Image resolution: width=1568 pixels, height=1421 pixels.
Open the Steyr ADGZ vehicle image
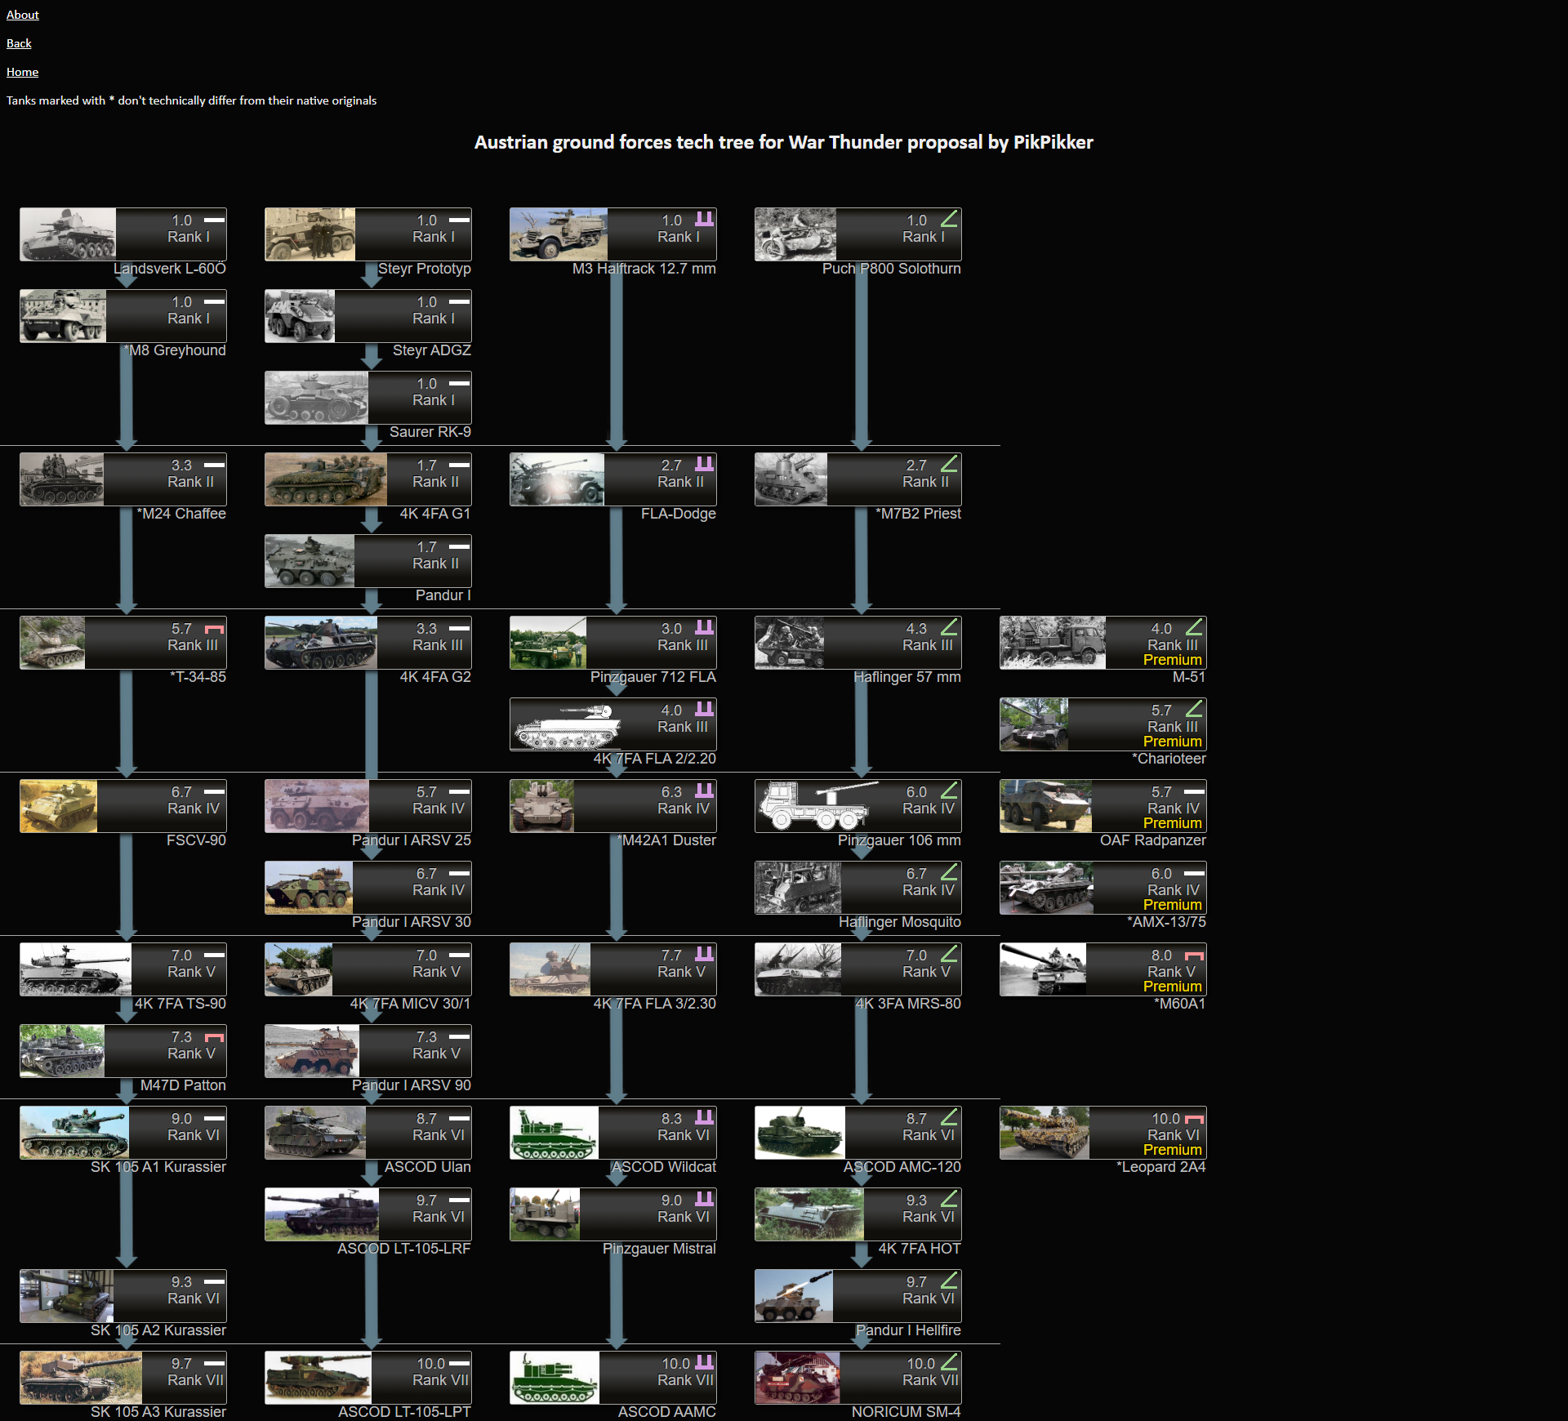point(300,316)
